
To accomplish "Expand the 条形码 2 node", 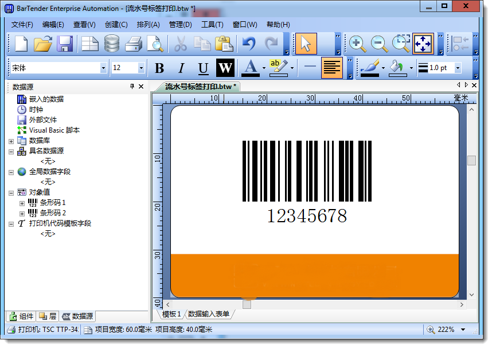I will pos(22,214).
